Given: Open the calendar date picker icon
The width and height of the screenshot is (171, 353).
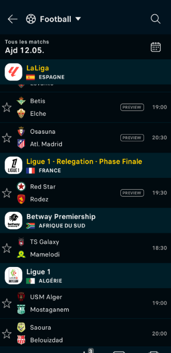Looking at the screenshot, I should (x=155, y=47).
